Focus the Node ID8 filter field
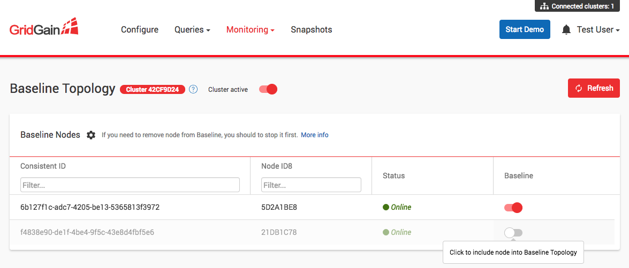This screenshot has height=268, width=629. [x=311, y=185]
